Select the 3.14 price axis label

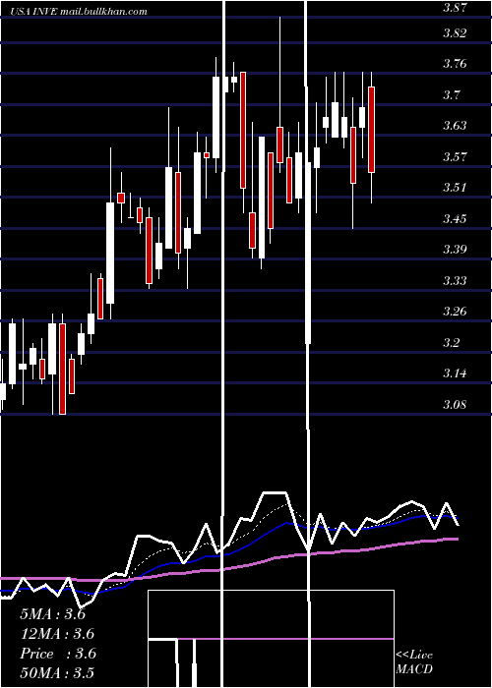(455, 373)
